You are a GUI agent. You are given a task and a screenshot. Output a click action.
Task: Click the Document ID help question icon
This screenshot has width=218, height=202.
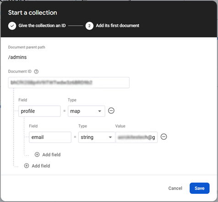tap(36, 71)
